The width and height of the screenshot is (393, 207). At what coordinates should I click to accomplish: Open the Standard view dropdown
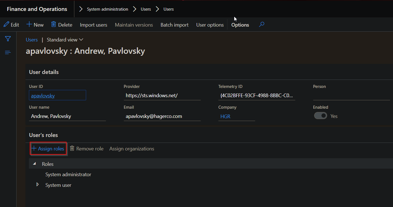tap(65, 40)
